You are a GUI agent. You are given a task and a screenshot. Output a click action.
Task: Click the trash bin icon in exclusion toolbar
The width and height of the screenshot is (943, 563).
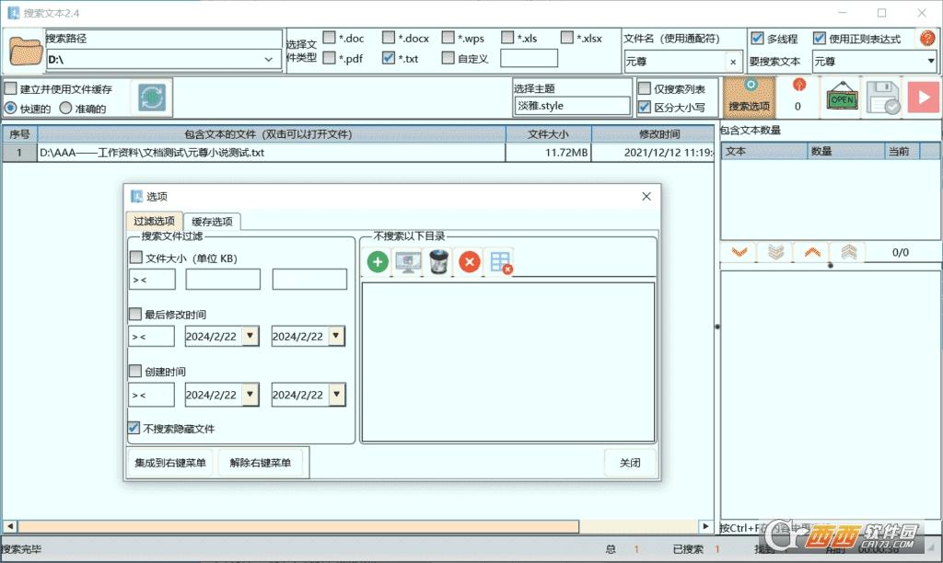coord(439,262)
